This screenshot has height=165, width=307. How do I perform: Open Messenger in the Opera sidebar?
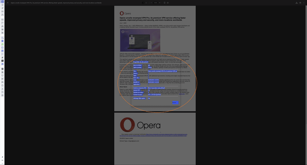[x=2, y=41]
